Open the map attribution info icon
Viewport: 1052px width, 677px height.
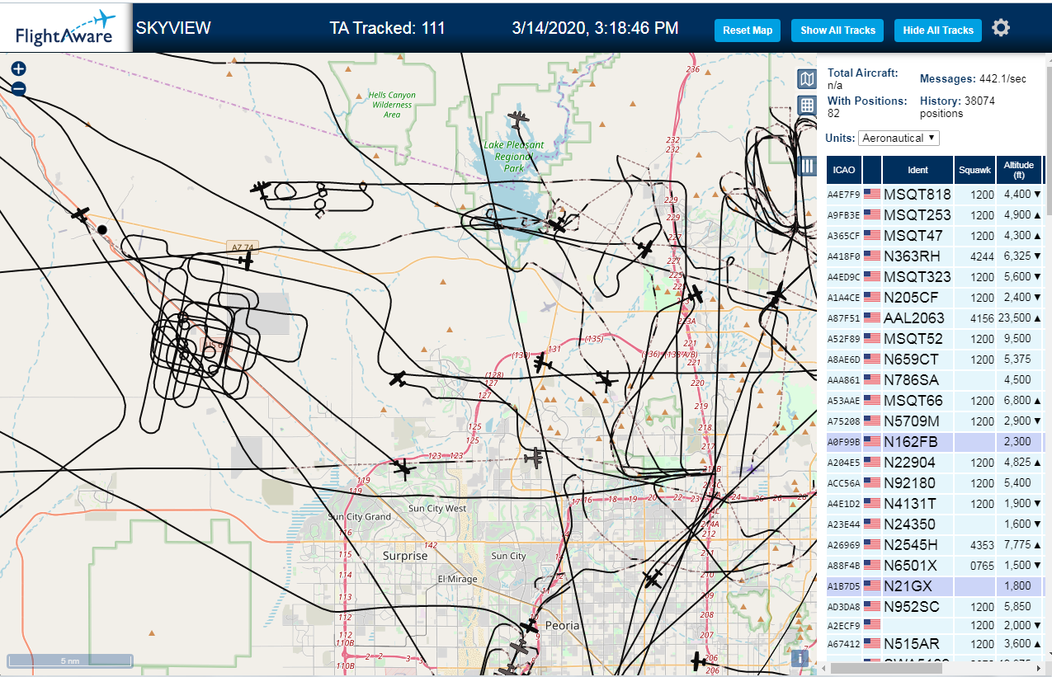pyautogui.click(x=799, y=657)
